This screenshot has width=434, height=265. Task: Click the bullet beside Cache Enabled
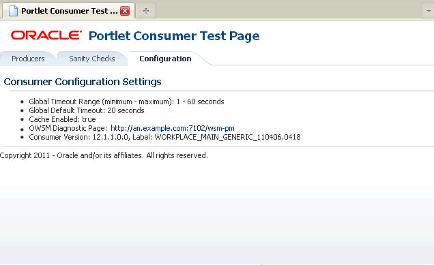click(22, 120)
